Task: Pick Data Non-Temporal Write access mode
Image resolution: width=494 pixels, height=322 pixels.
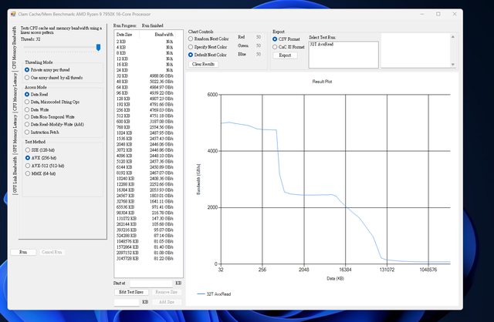Action: 27,119
